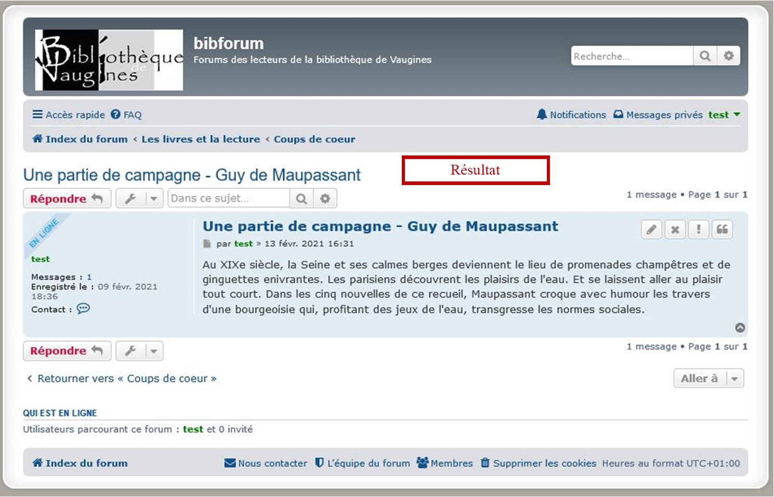Open the Accès rapide menu
The height and width of the screenshot is (497, 774).
pyautogui.click(x=69, y=115)
